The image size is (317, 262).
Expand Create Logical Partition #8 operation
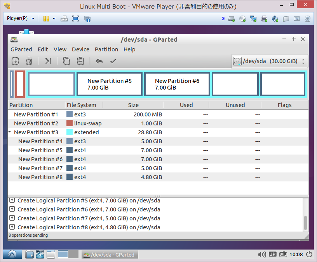coord(12,227)
